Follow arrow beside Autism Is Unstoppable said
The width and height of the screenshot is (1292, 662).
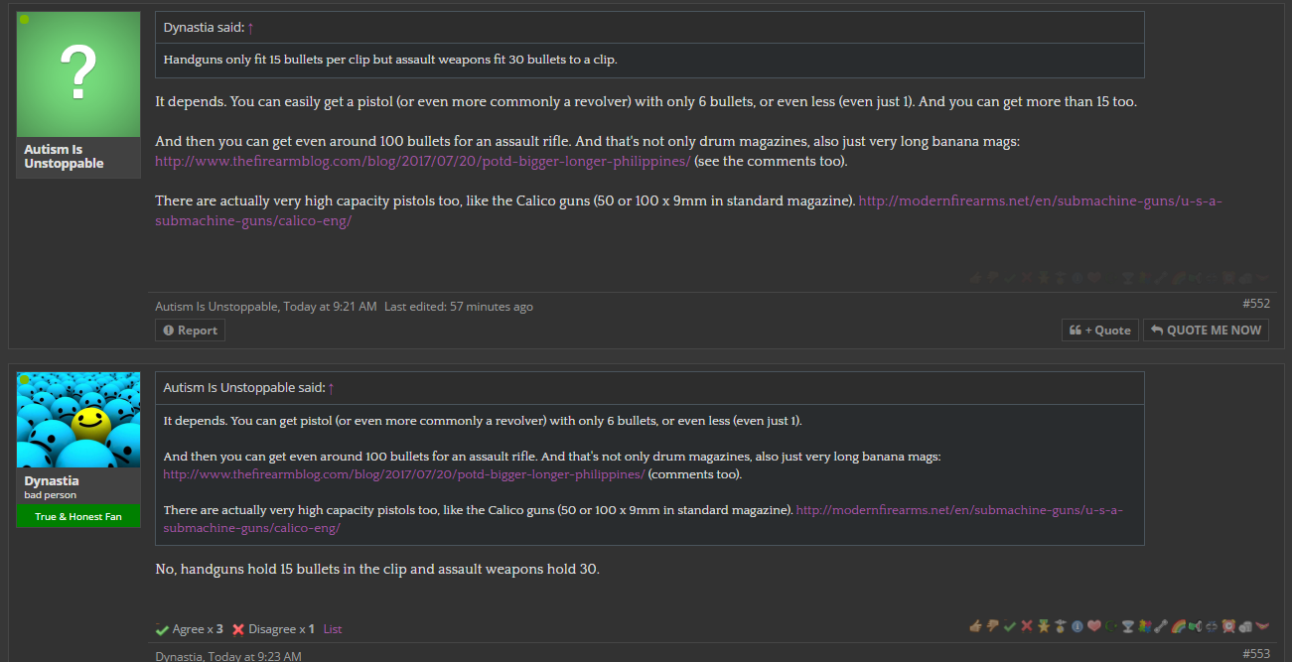[331, 388]
